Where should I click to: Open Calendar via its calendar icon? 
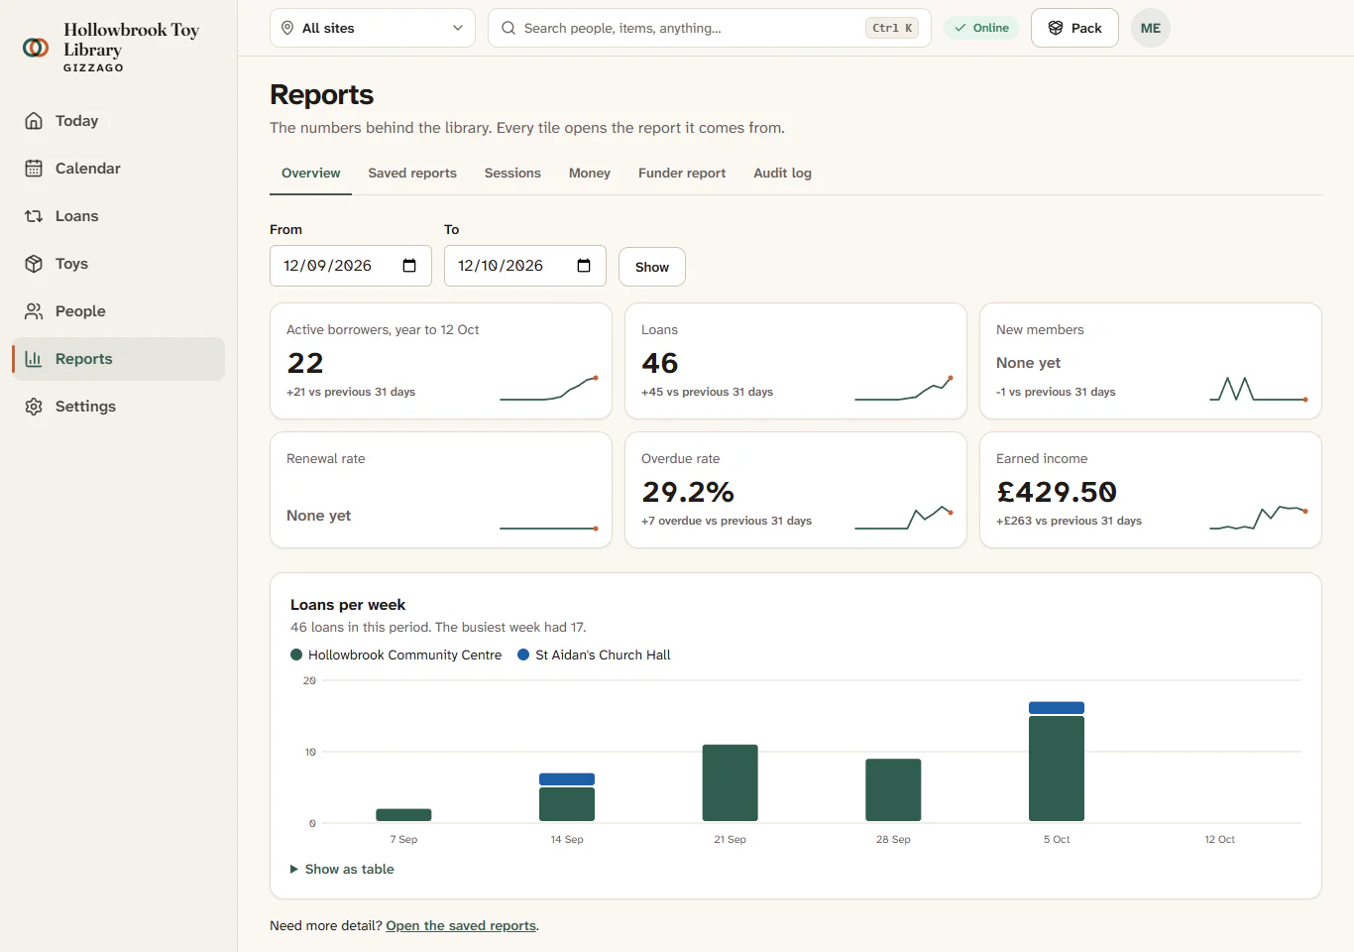coord(34,169)
